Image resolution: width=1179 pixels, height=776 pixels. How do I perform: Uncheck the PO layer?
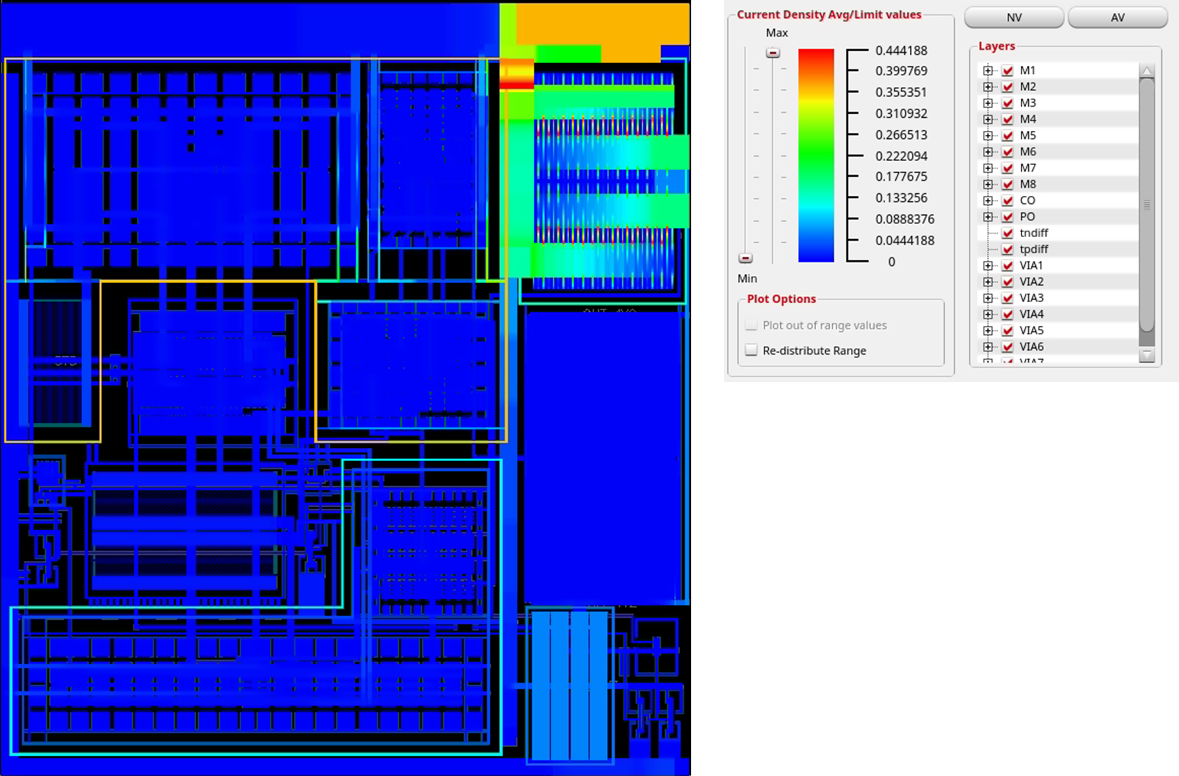(1006, 216)
